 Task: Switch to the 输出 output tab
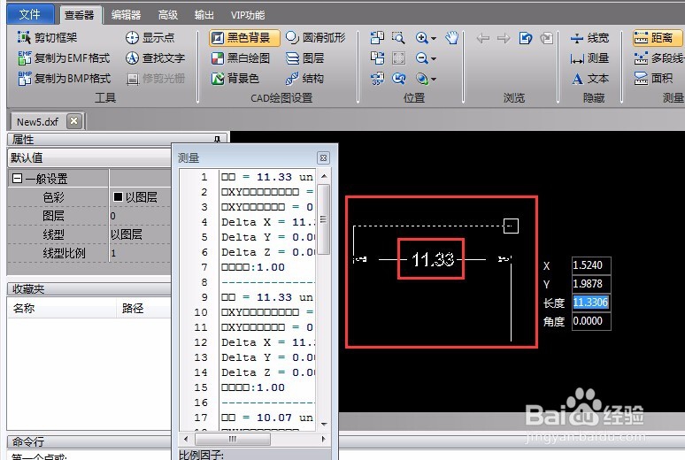click(x=204, y=15)
